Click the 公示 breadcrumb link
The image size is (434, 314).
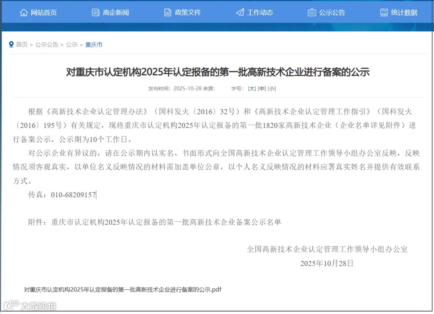point(72,45)
